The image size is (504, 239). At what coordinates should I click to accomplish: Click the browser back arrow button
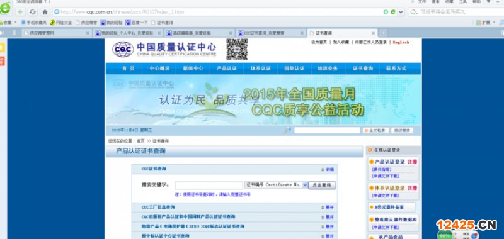point(20,12)
